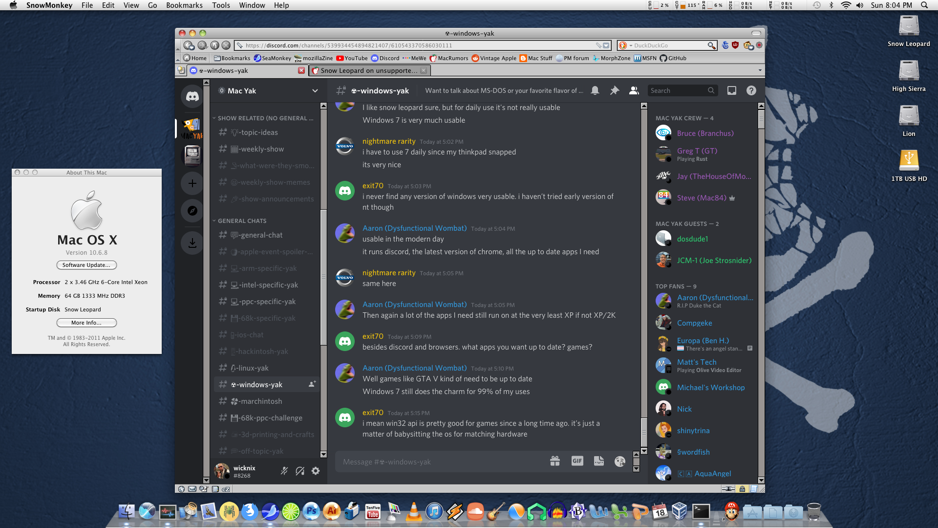Image resolution: width=938 pixels, height=528 pixels.
Task: Click the notification bell icon
Action: (x=595, y=90)
